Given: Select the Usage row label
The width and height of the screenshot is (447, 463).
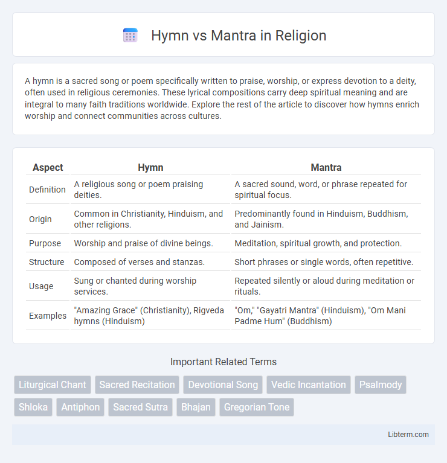Looking at the screenshot, I should coord(41,286).
